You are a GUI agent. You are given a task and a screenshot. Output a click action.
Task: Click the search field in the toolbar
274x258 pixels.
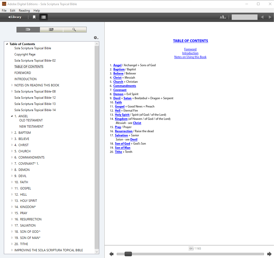[x=244, y=17]
